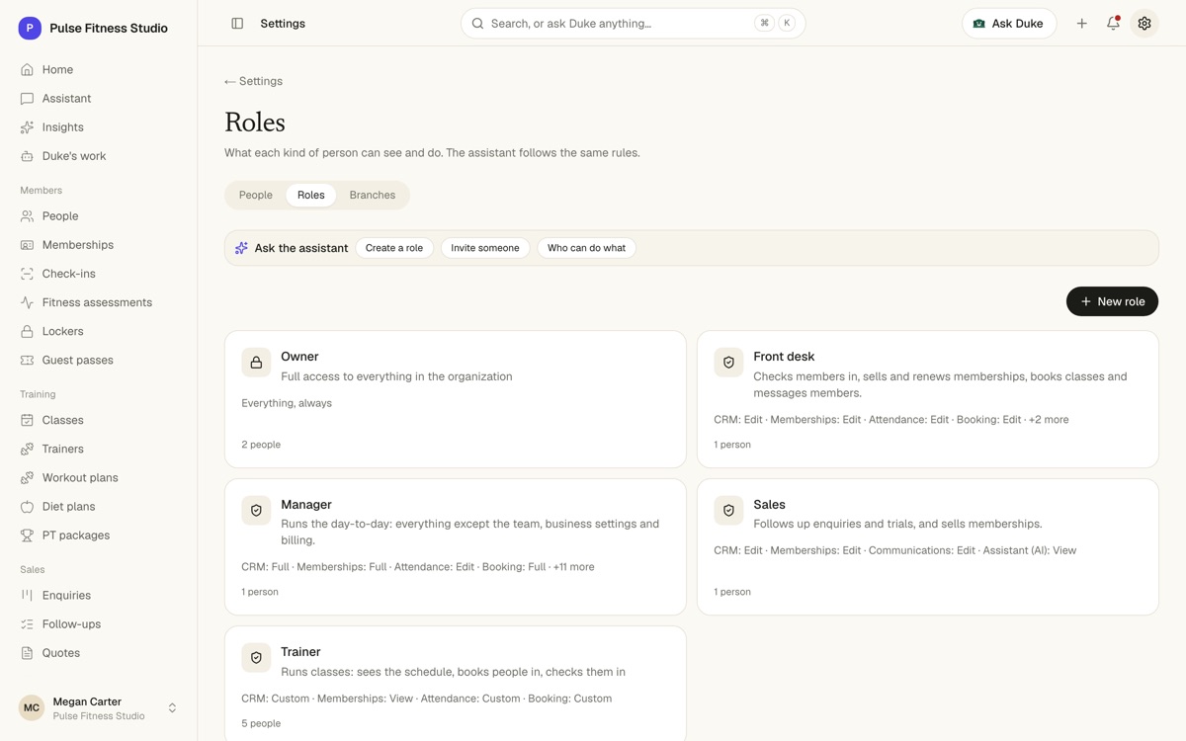This screenshot has height=741, width=1186.
Task: Click the Workout plans icon
Action: [27, 477]
